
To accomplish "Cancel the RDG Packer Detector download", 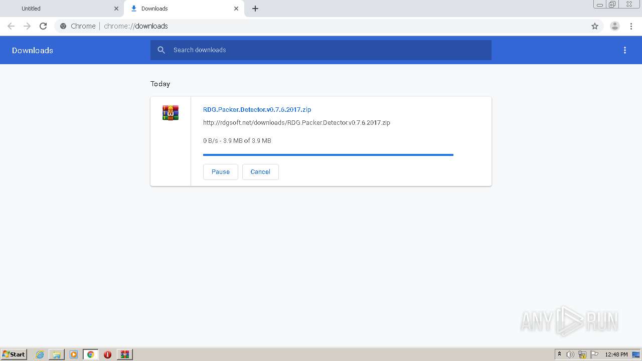I will point(260,172).
